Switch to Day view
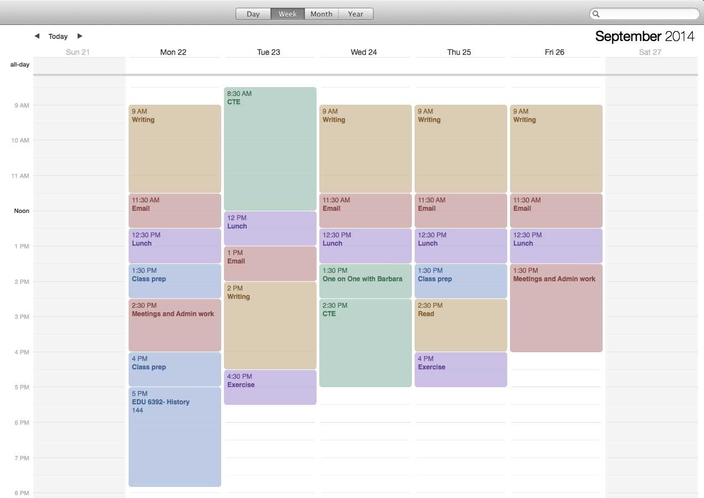704x498 pixels. [253, 14]
